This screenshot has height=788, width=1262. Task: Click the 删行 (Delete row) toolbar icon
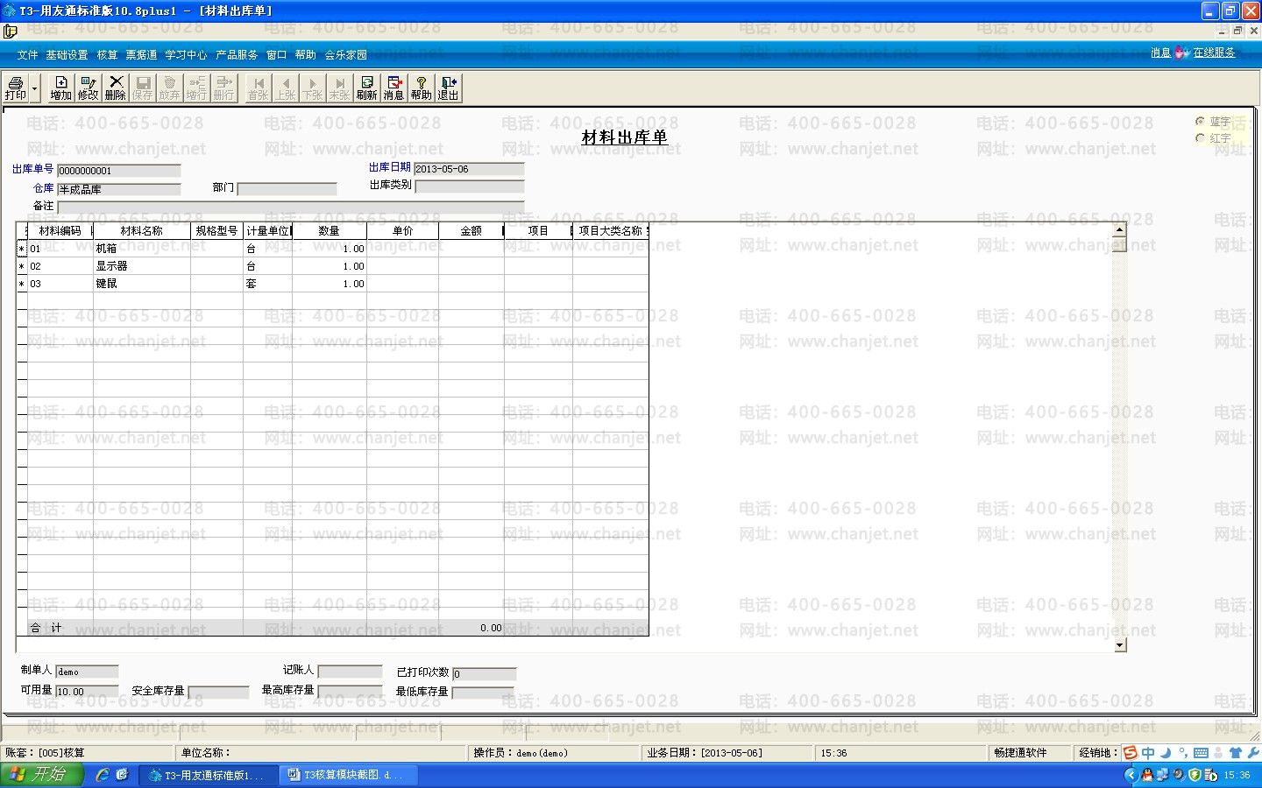pos(223,88)
